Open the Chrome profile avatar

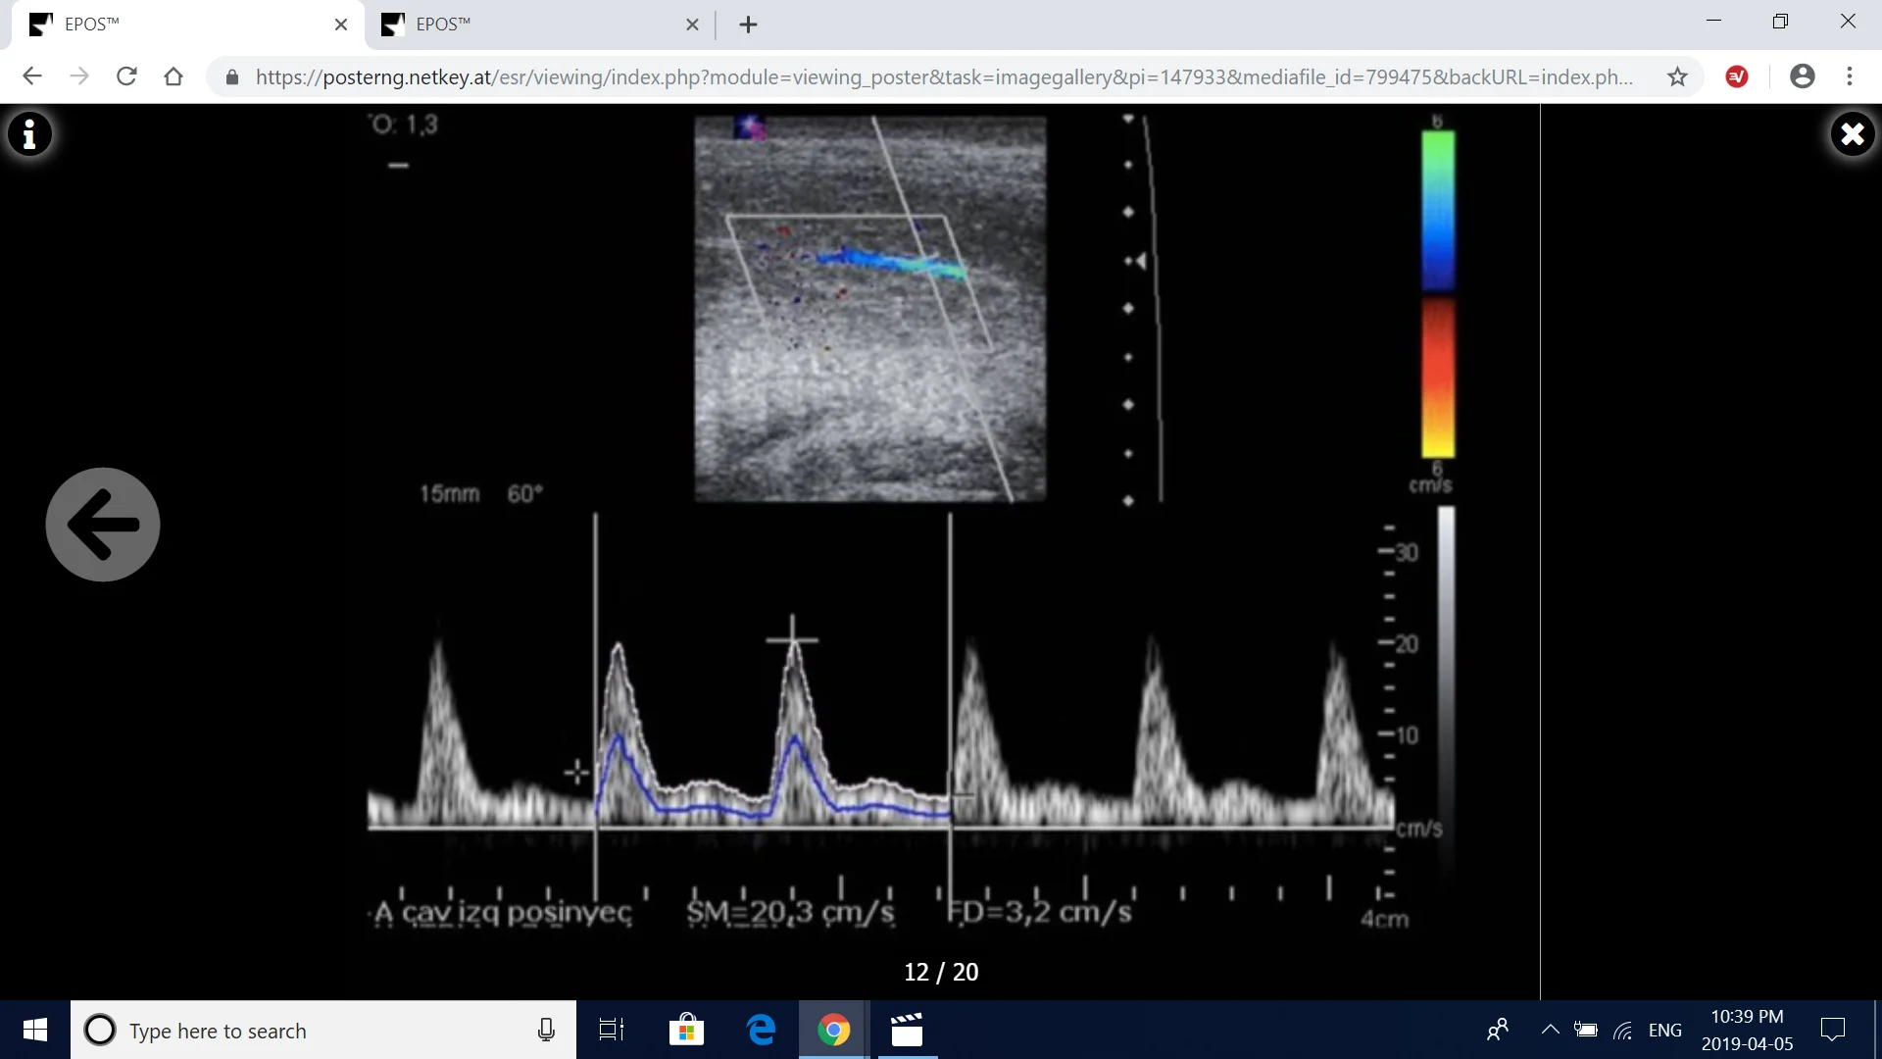1804,76
